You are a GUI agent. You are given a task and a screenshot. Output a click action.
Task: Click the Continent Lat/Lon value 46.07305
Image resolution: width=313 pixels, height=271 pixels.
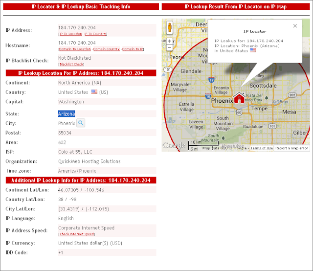[81, 190]
